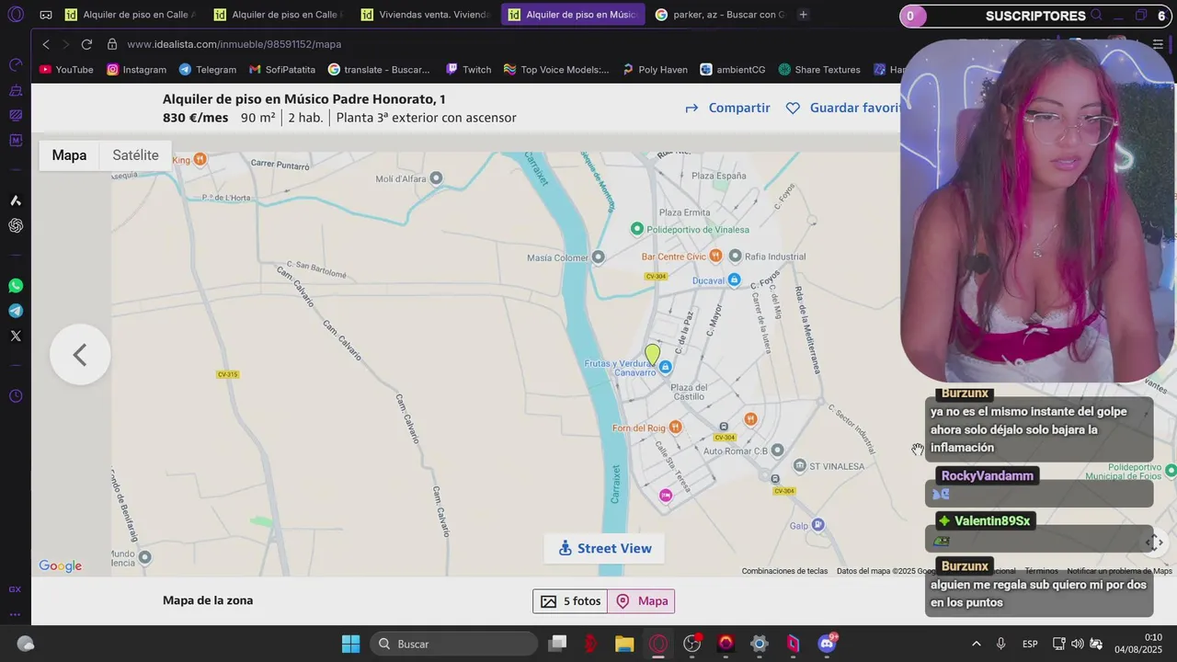Reload the idealista page
The height and width of the screenshot is (662, 1177).
86,44
